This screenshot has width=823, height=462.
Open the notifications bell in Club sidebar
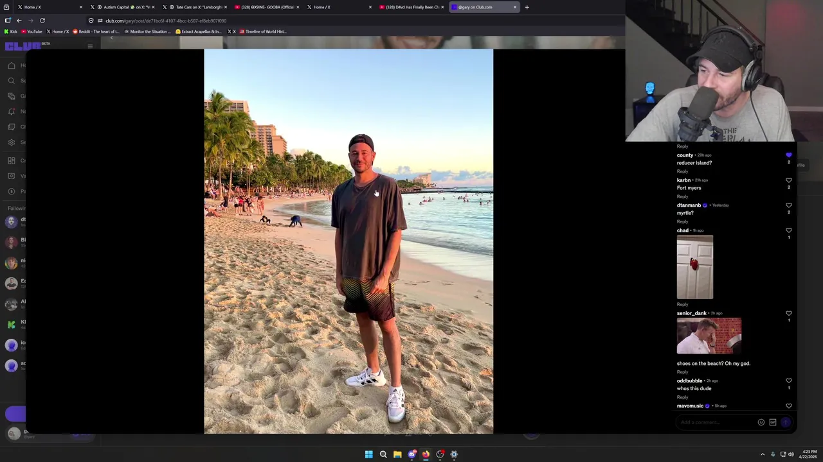(12, 112)
